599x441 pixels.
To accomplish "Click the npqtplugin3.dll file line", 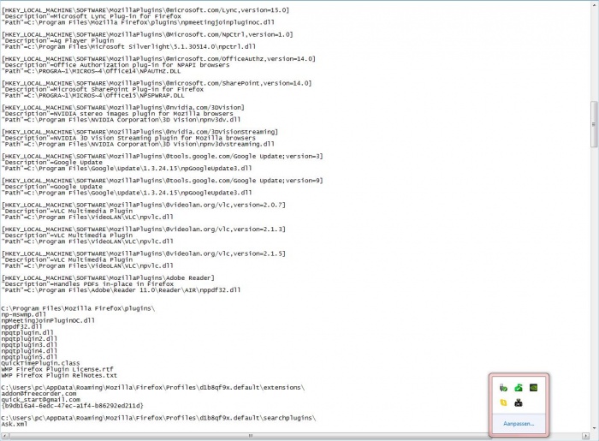I will [x=29, y=345].
